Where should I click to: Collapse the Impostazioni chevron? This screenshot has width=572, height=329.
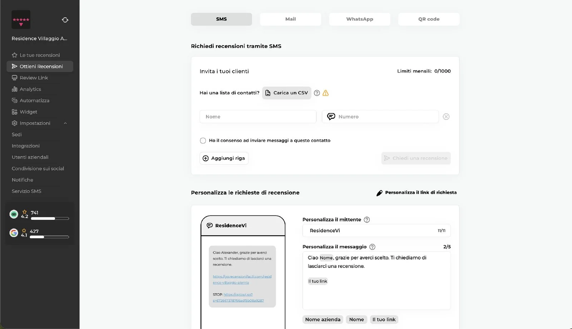coord(65,123)
